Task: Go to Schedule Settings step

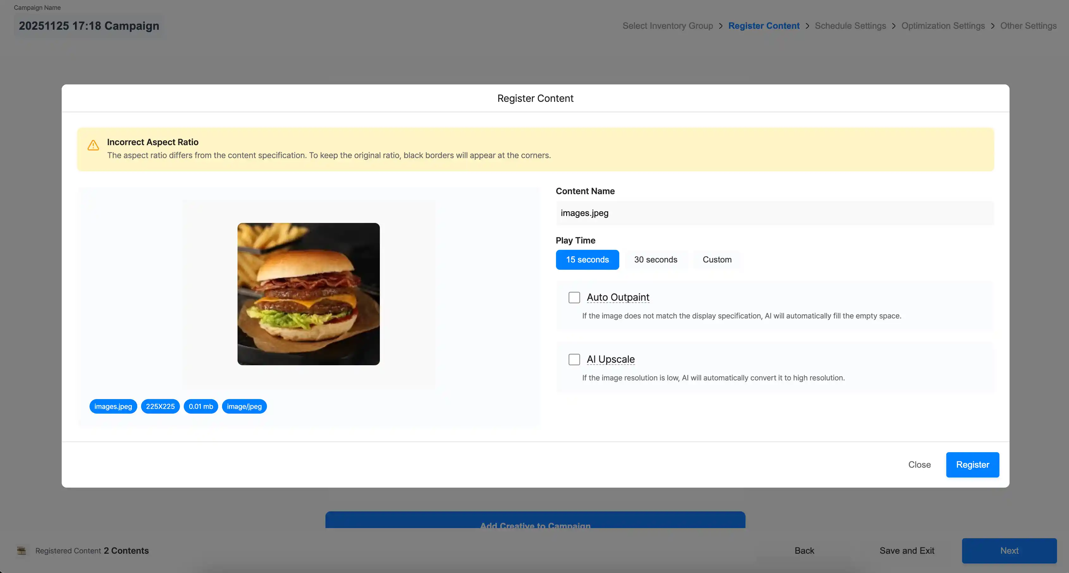Action: pyautogui.click(x=850, y=26)
